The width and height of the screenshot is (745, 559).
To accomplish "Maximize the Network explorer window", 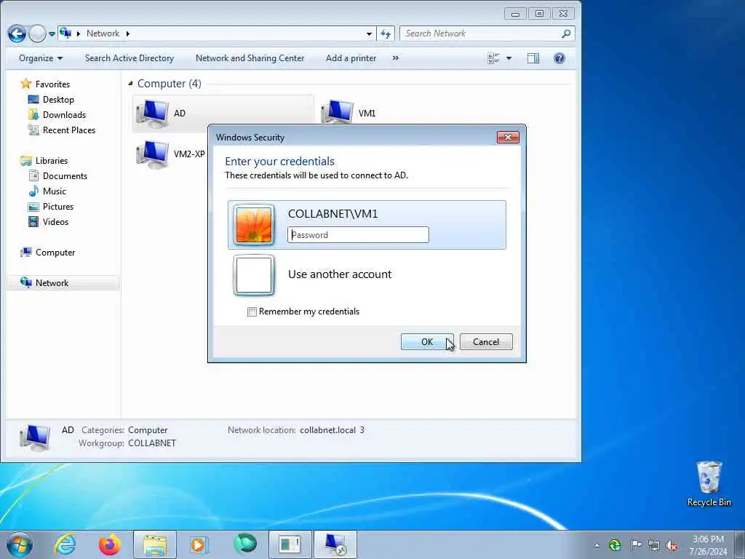I will [539, 14].
